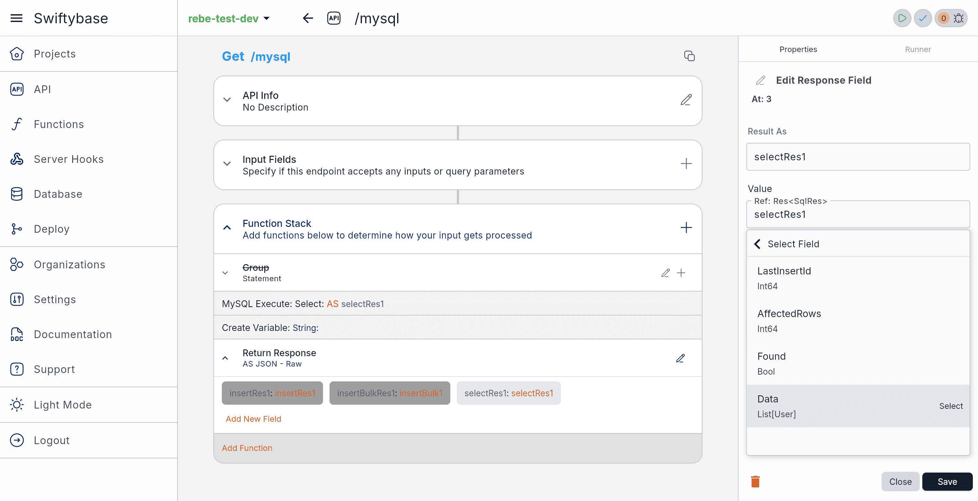This screenshot has width=978, height=501.
Task: Go back from Select Field list
Action: click(757, 244)
